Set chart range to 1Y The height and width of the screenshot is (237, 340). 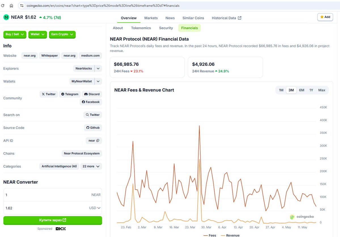(311, 90)
